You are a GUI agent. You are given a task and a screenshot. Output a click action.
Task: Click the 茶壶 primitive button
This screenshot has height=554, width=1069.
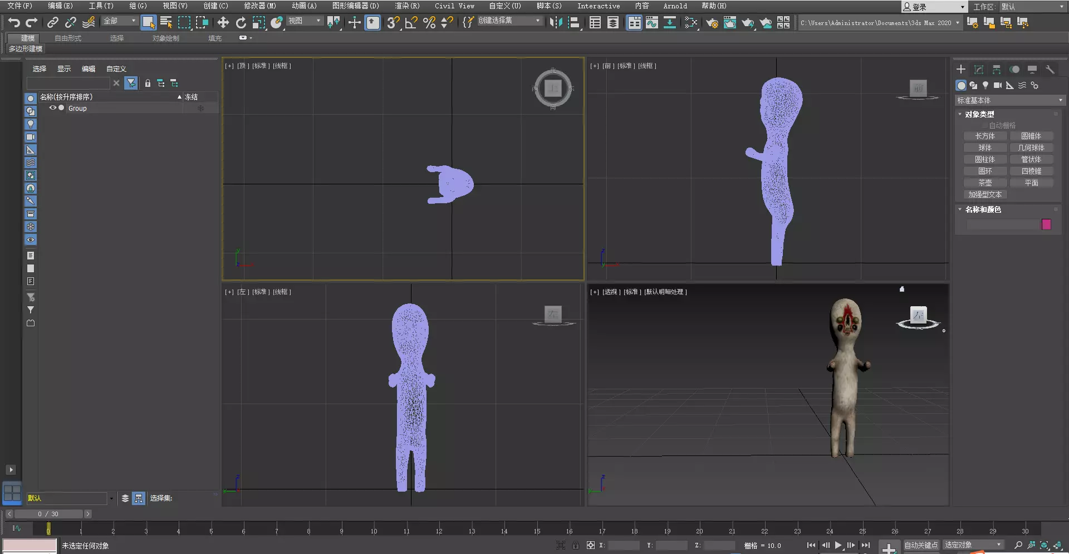click(x=985, y=183)
